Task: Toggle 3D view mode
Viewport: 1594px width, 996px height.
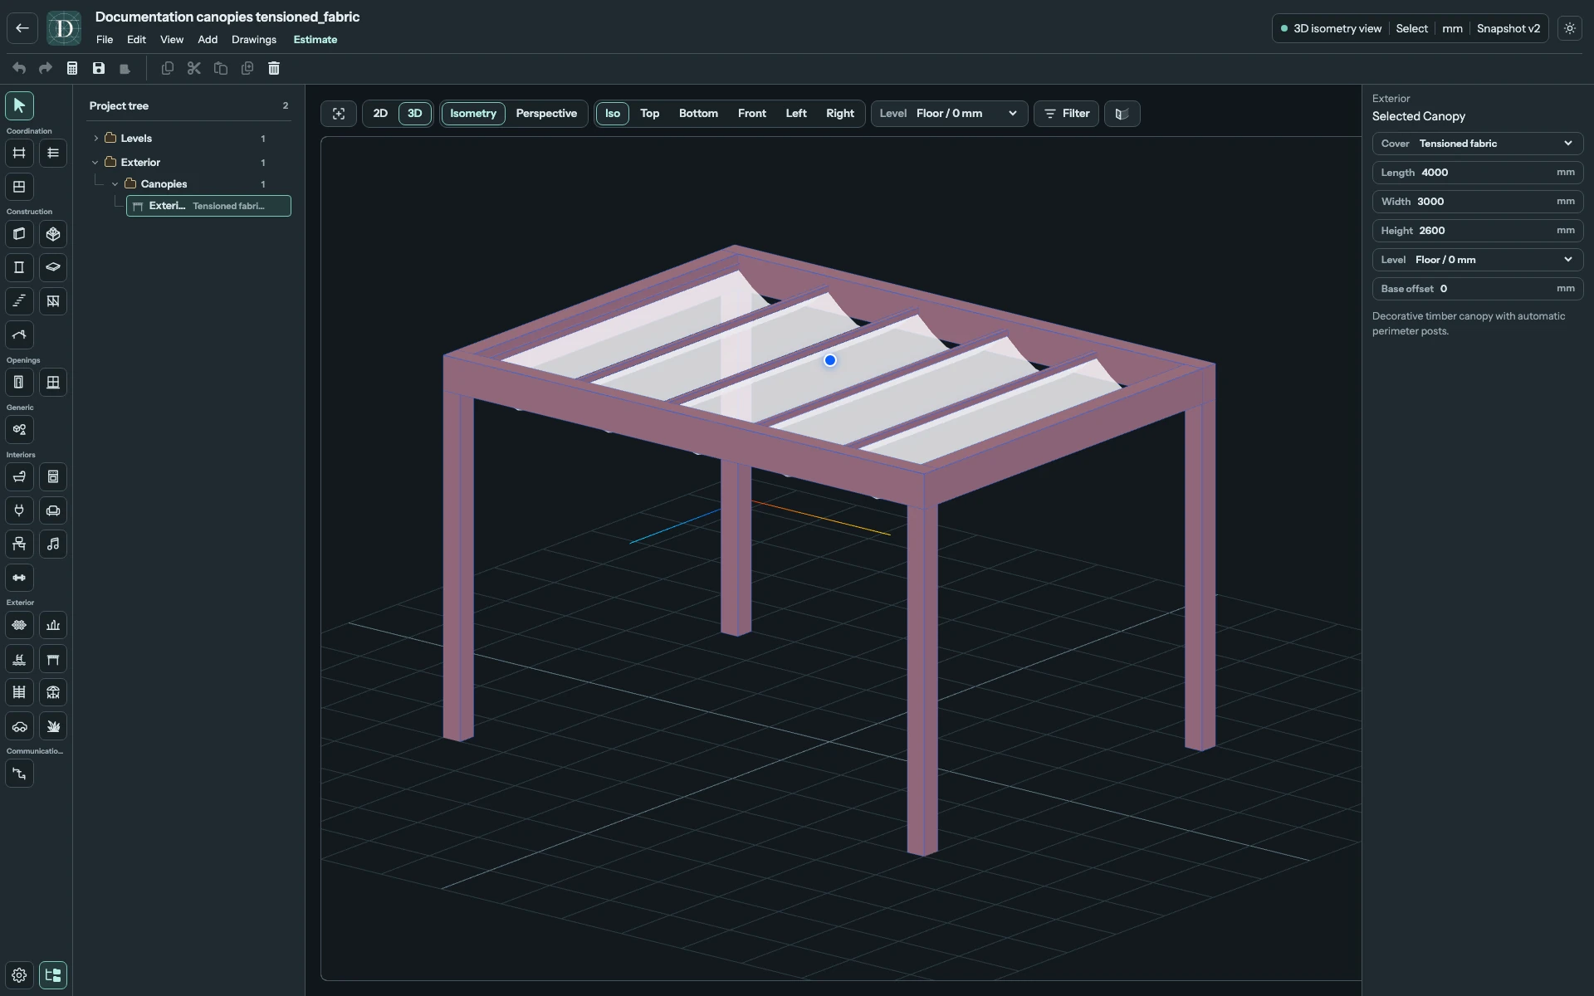Action: tap(415, 114)
